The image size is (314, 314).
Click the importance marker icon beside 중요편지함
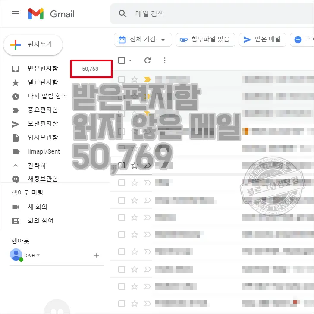pyautogui.click(x=16, y=110)
